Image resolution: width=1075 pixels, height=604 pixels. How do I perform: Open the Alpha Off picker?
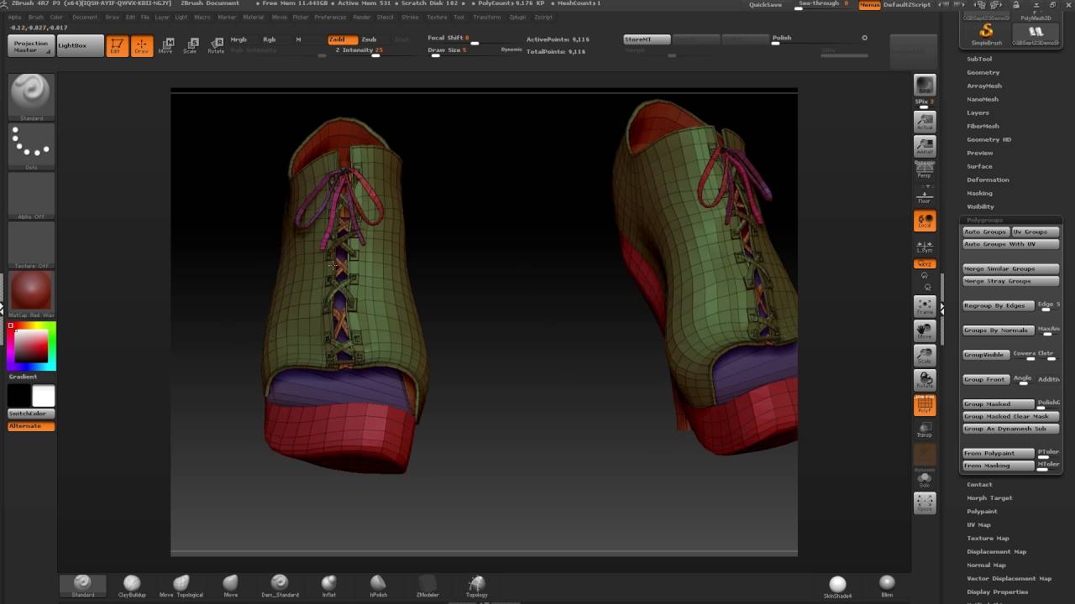pos(31,195)
